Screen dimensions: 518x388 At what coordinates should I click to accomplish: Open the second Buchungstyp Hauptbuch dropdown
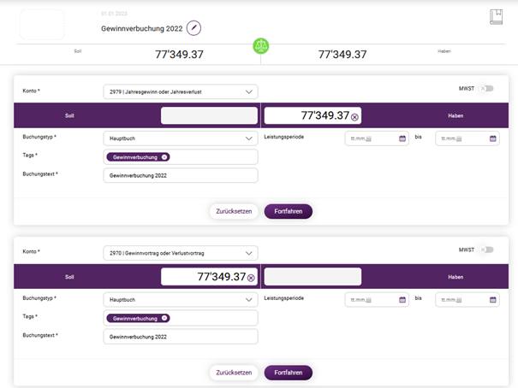pos(181,300)
